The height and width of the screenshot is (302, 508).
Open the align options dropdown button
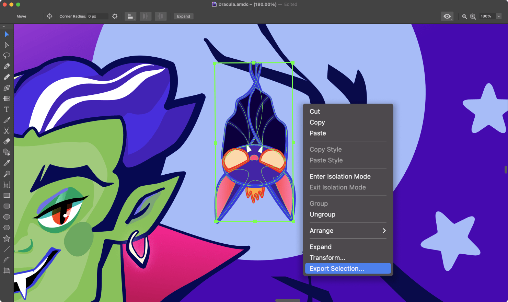(x=130, y=16)
